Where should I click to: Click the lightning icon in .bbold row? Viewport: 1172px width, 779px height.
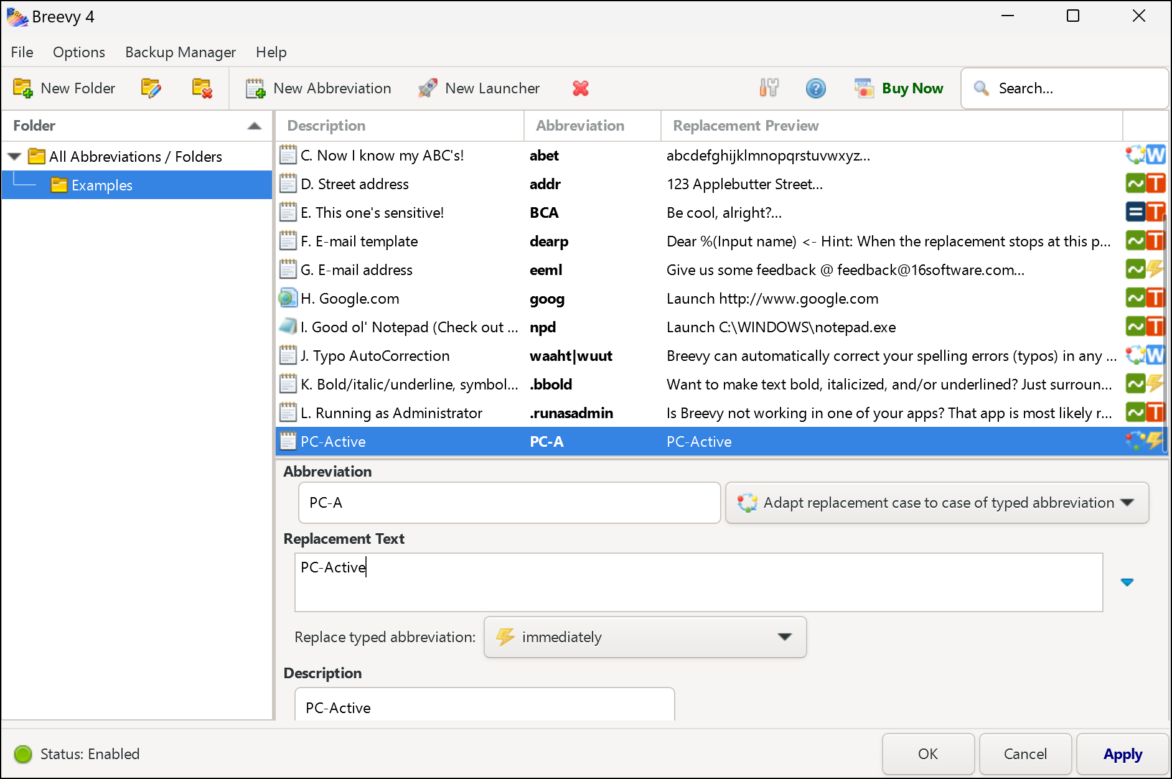(1156, 384)
